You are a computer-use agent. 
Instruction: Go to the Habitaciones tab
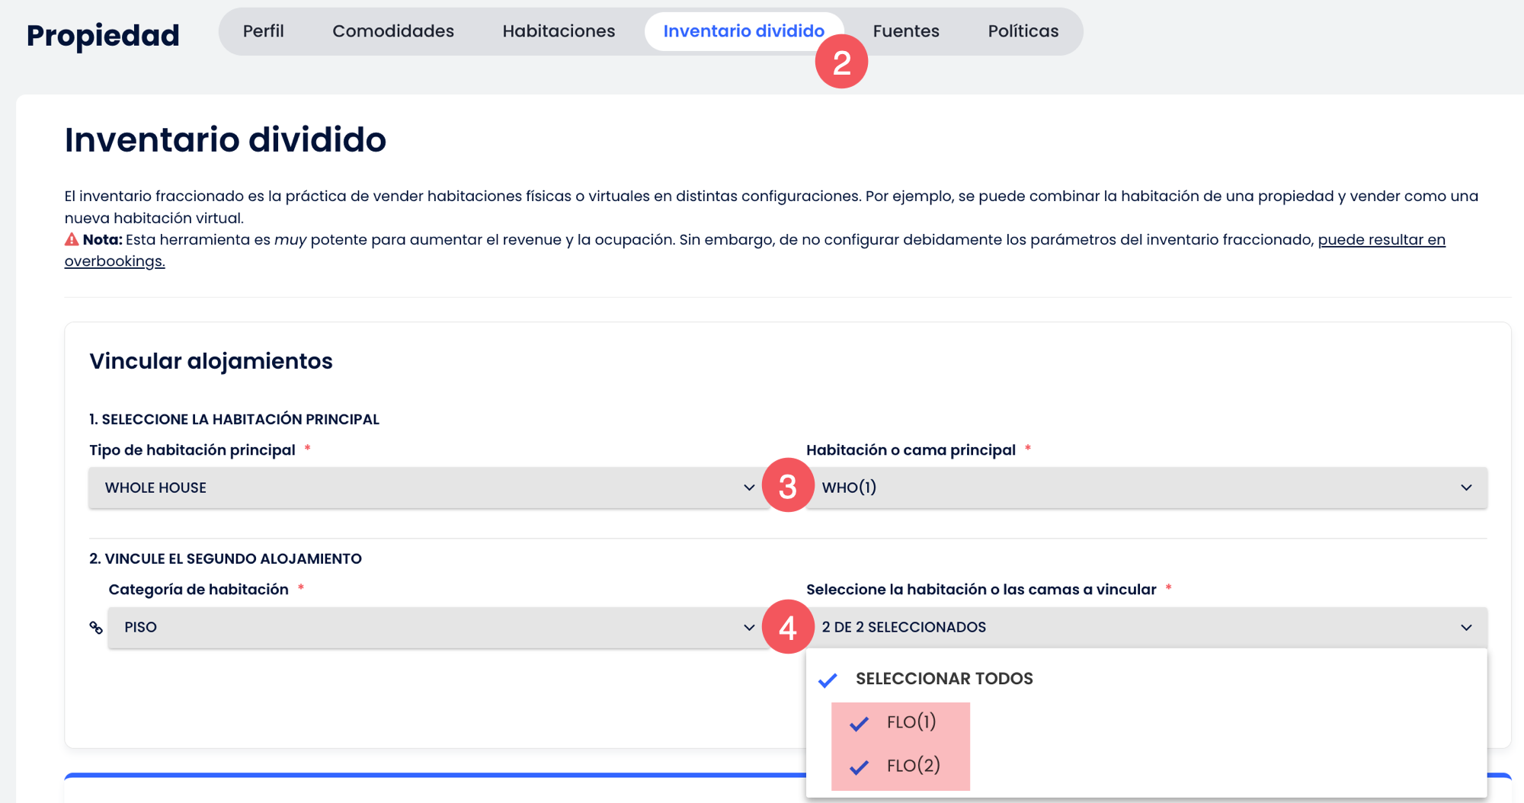pyautogui.click(x=559, y=31)
